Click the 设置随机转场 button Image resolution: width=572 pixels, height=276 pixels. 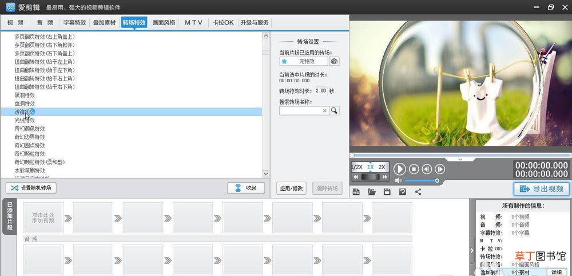[x=31, y=188]
